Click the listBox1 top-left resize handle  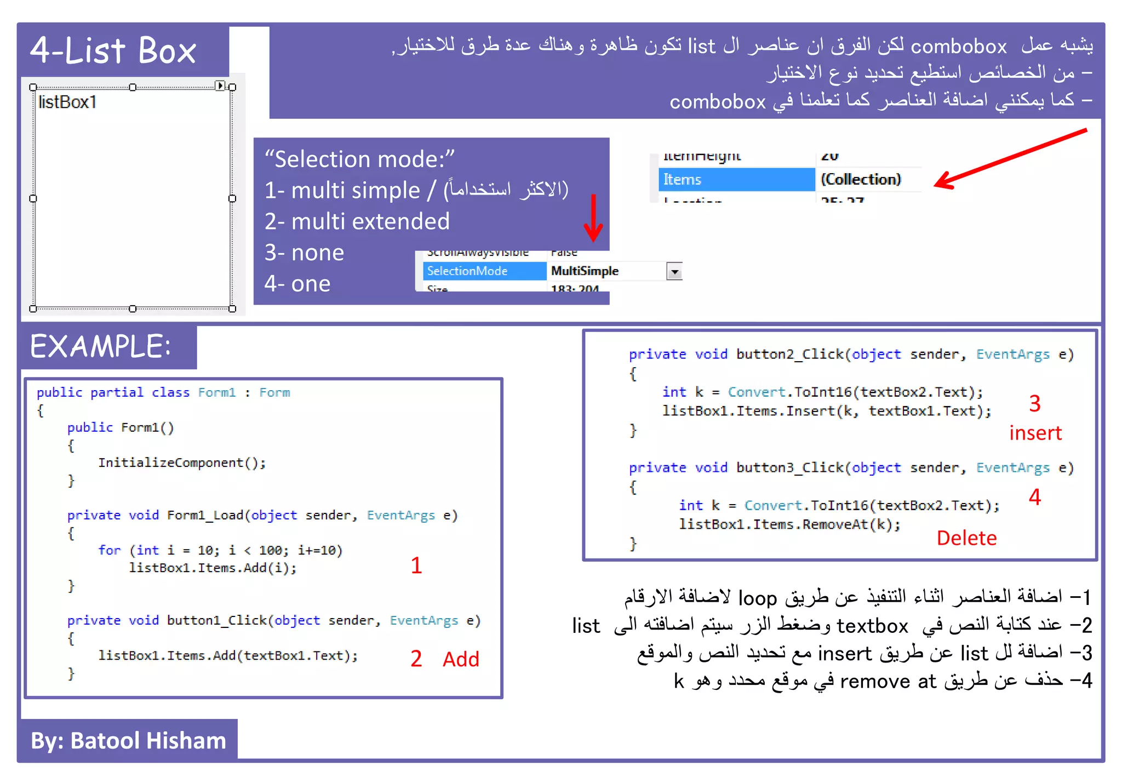click(x=33, y=87)
